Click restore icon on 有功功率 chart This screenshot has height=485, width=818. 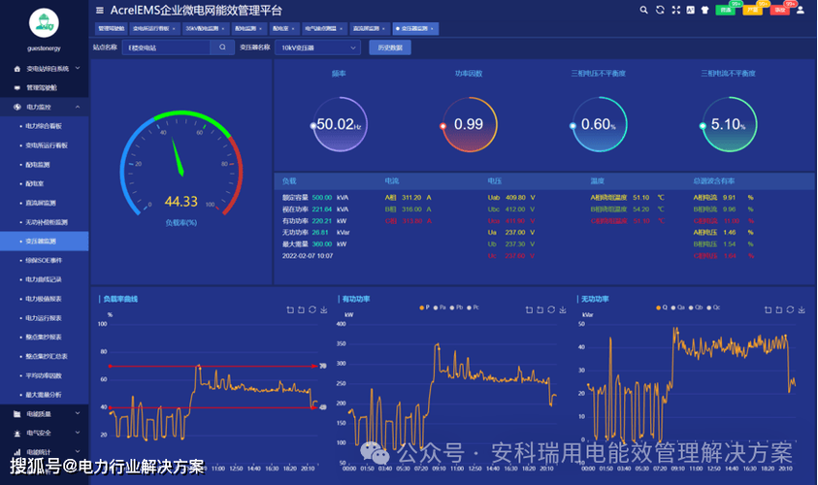(551, 309)
